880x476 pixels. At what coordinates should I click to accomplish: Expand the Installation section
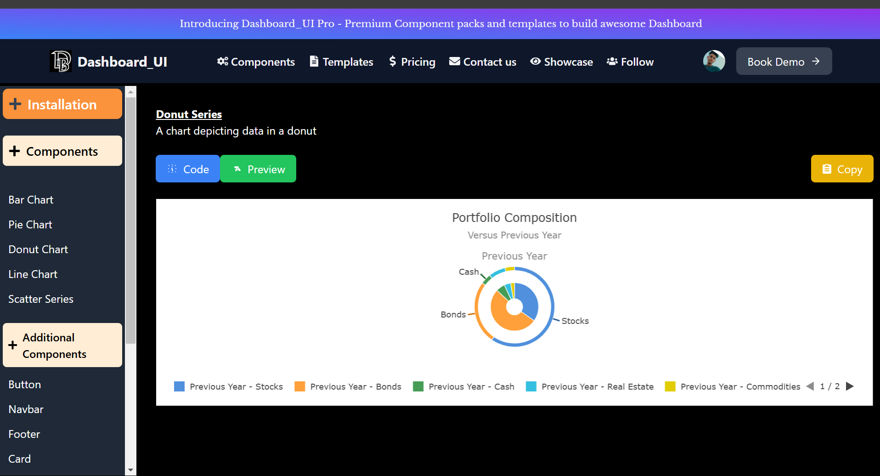62,104
